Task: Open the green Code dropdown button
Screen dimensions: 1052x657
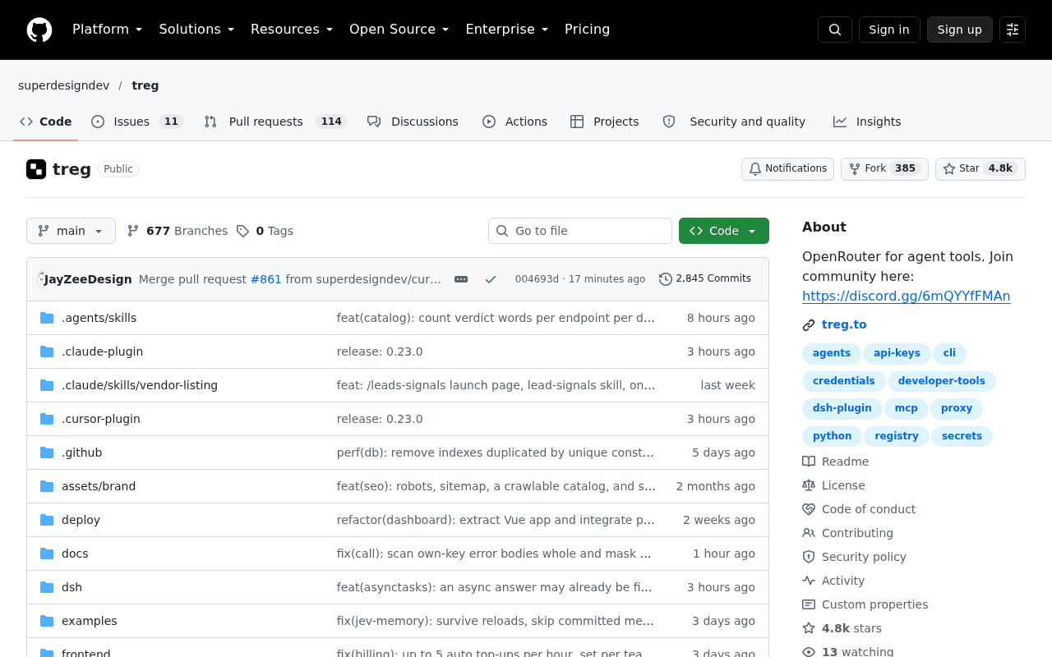Action: 724,231
